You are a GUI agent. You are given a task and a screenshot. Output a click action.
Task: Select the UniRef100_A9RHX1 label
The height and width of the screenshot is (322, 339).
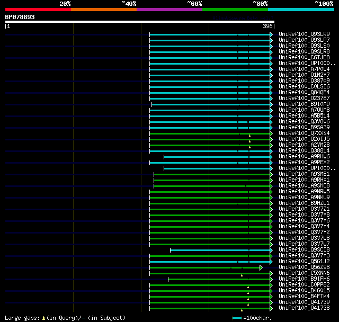tap(304, 180)
